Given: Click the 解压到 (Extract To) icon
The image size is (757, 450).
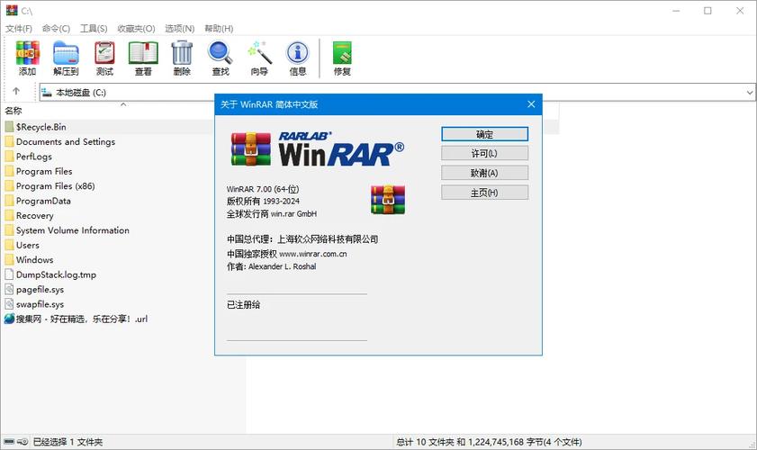Looking at the screenshot, I should [x=66, y=58].
